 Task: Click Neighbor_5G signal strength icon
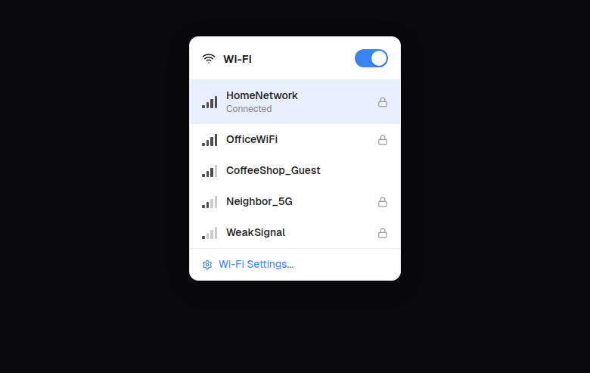(x=210, y=202)
